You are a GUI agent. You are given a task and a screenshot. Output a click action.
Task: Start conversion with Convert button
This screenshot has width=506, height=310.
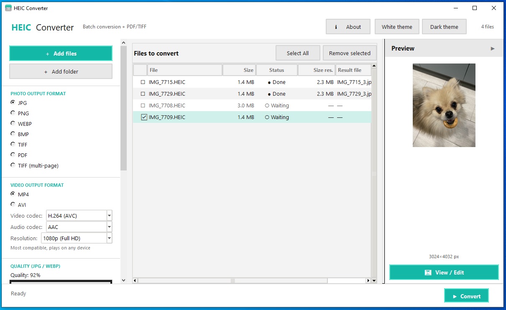[466, 296]
